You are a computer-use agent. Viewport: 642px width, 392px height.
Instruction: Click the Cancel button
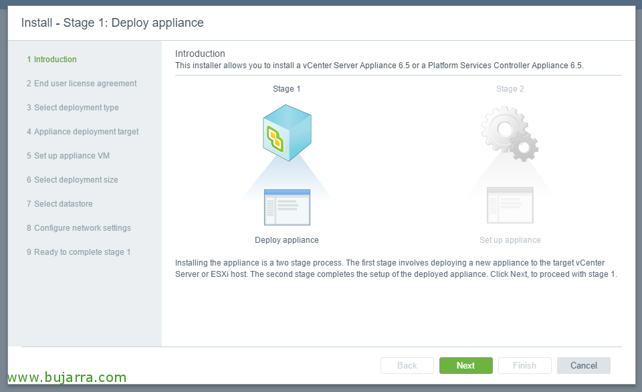[583, 365]
